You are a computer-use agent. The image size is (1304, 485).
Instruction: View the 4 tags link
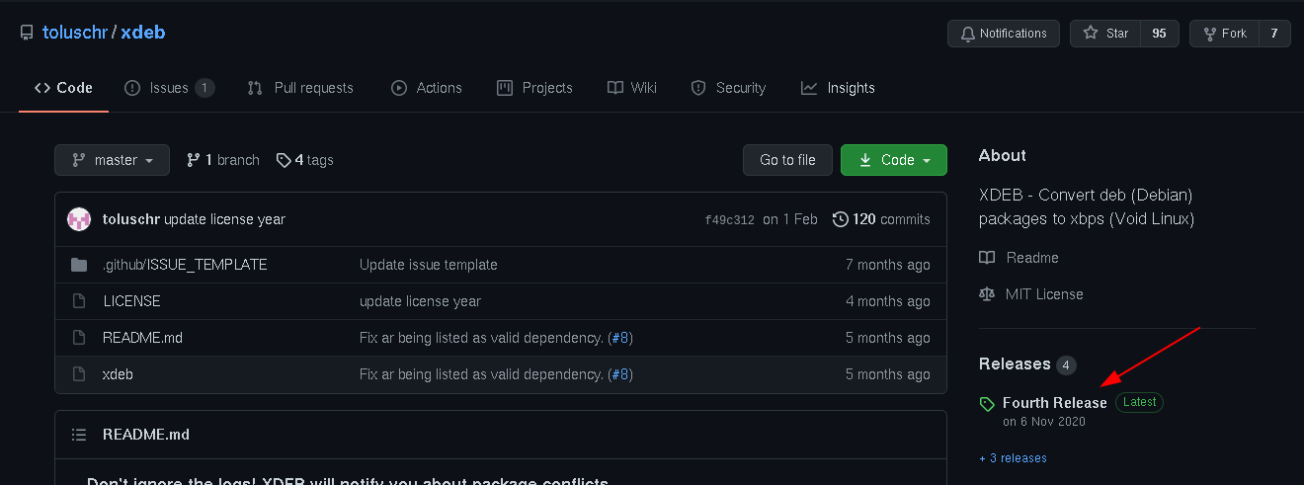[x=305, y=160]
